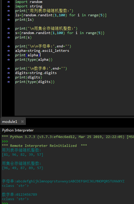Viewport: 134px width, 204px height.
Task: Set breakpoint dot next to ls=[random.randint line
Action: (9, 15)
